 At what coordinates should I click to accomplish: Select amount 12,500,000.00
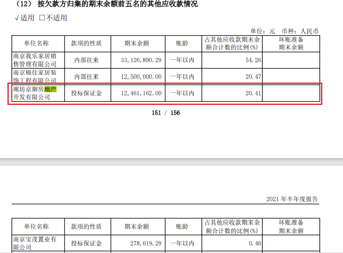pos(141,77)
